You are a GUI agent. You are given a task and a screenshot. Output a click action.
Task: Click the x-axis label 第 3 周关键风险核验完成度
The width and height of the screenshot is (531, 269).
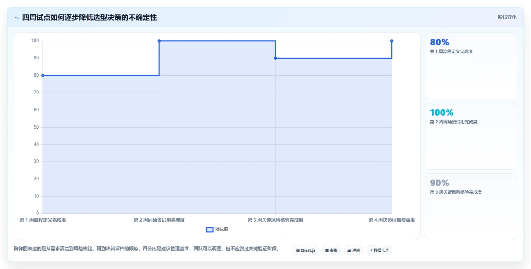click(275, 220)
